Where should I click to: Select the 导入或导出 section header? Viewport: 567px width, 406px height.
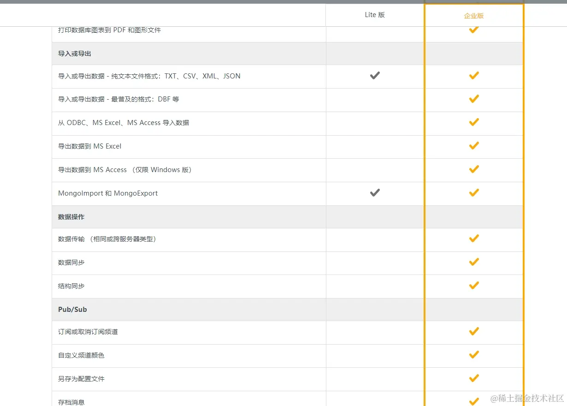tap(75, 54)
